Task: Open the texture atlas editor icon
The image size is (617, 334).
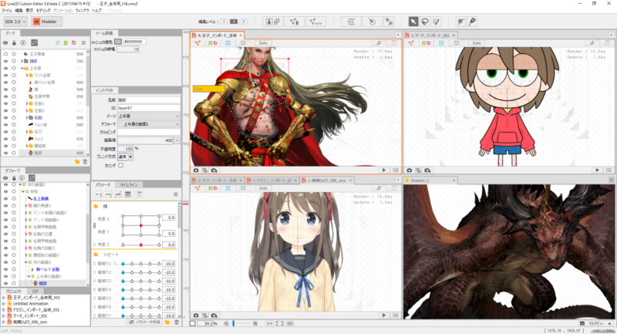Action: 273,22
